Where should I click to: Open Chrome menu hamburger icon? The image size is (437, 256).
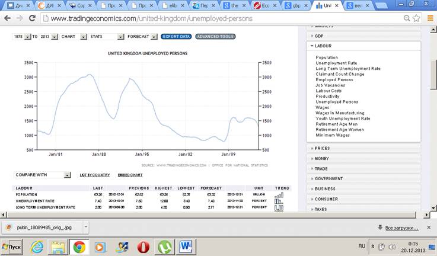point(430,18)
